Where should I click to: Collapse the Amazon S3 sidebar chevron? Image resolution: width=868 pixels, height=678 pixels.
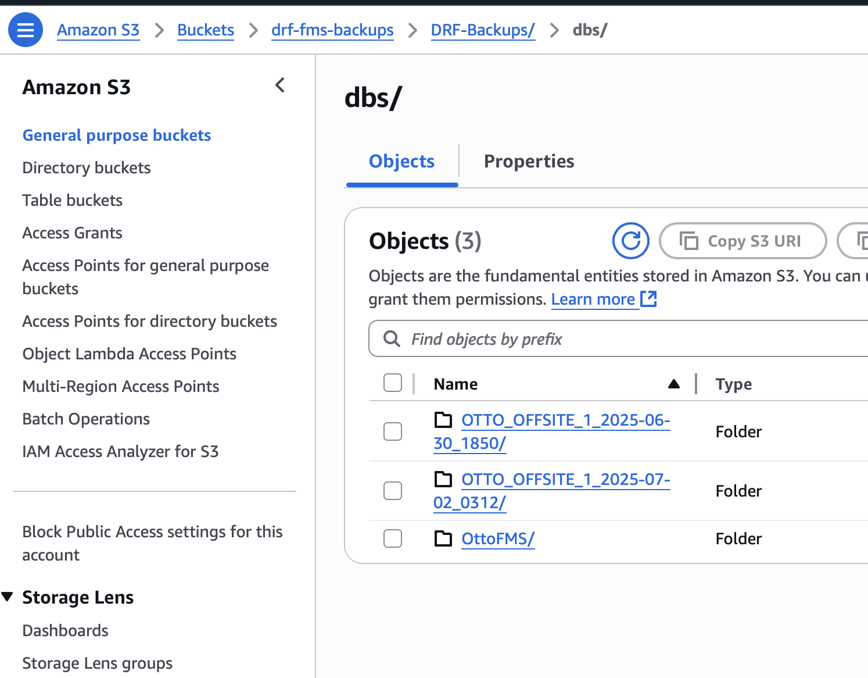pyautogui.click(x=280, y=85)
